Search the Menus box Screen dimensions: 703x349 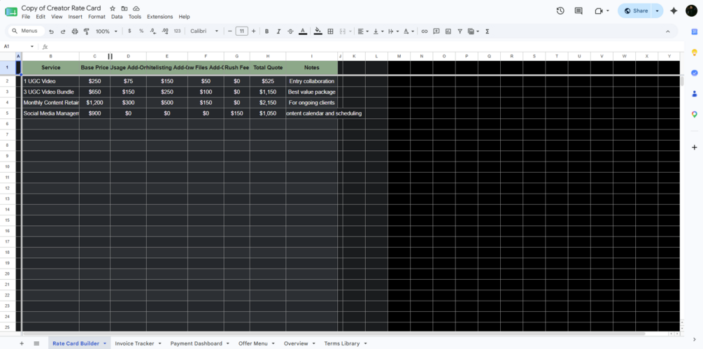coord(26,31)
